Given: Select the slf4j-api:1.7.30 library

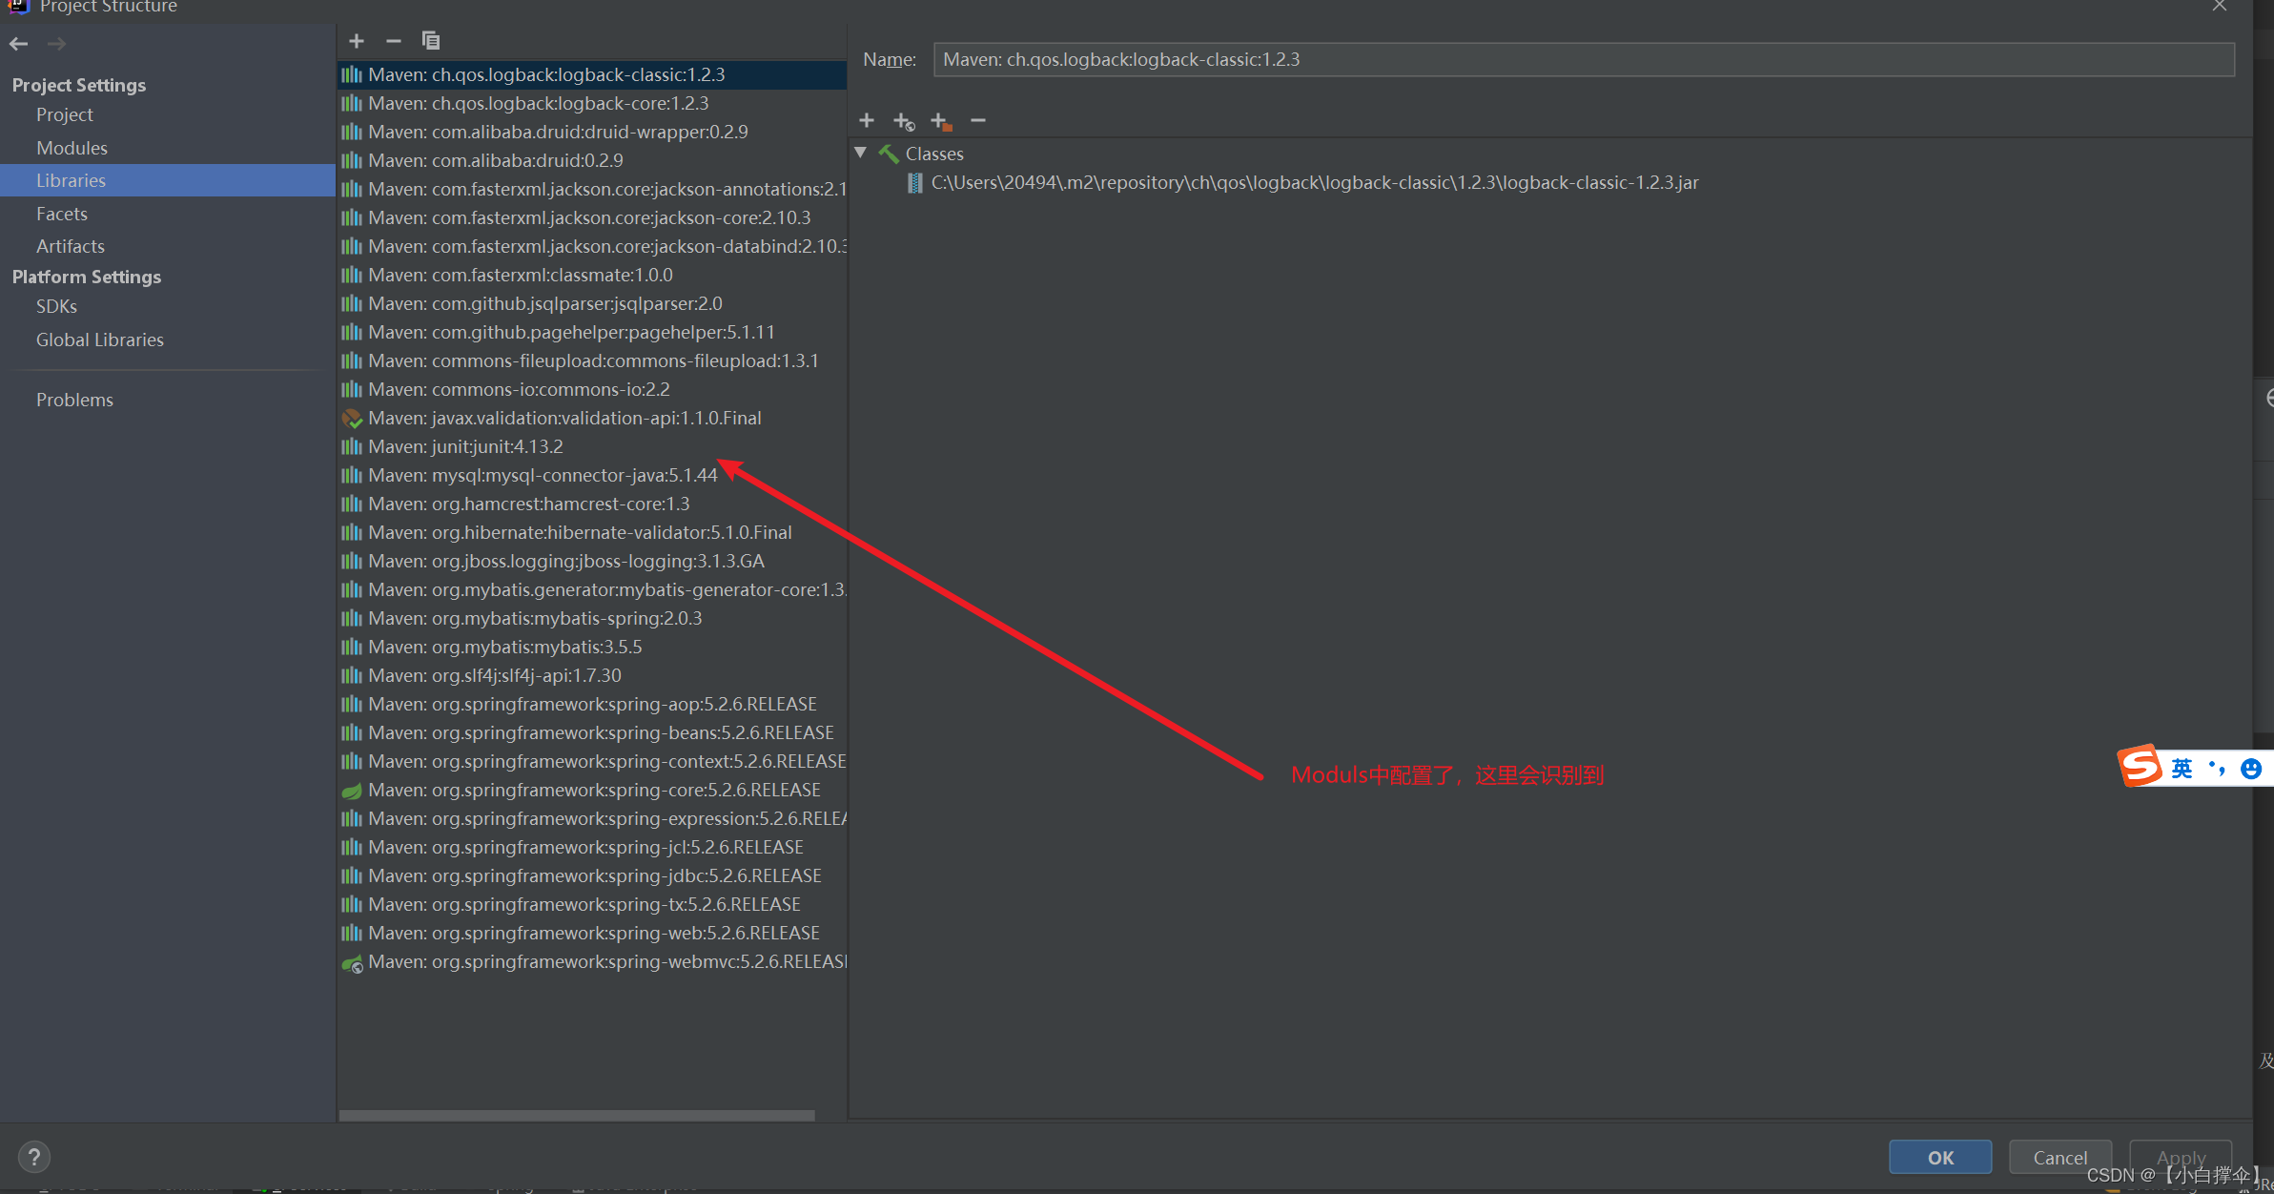Looking at the screenshot, I should [591, 675].
